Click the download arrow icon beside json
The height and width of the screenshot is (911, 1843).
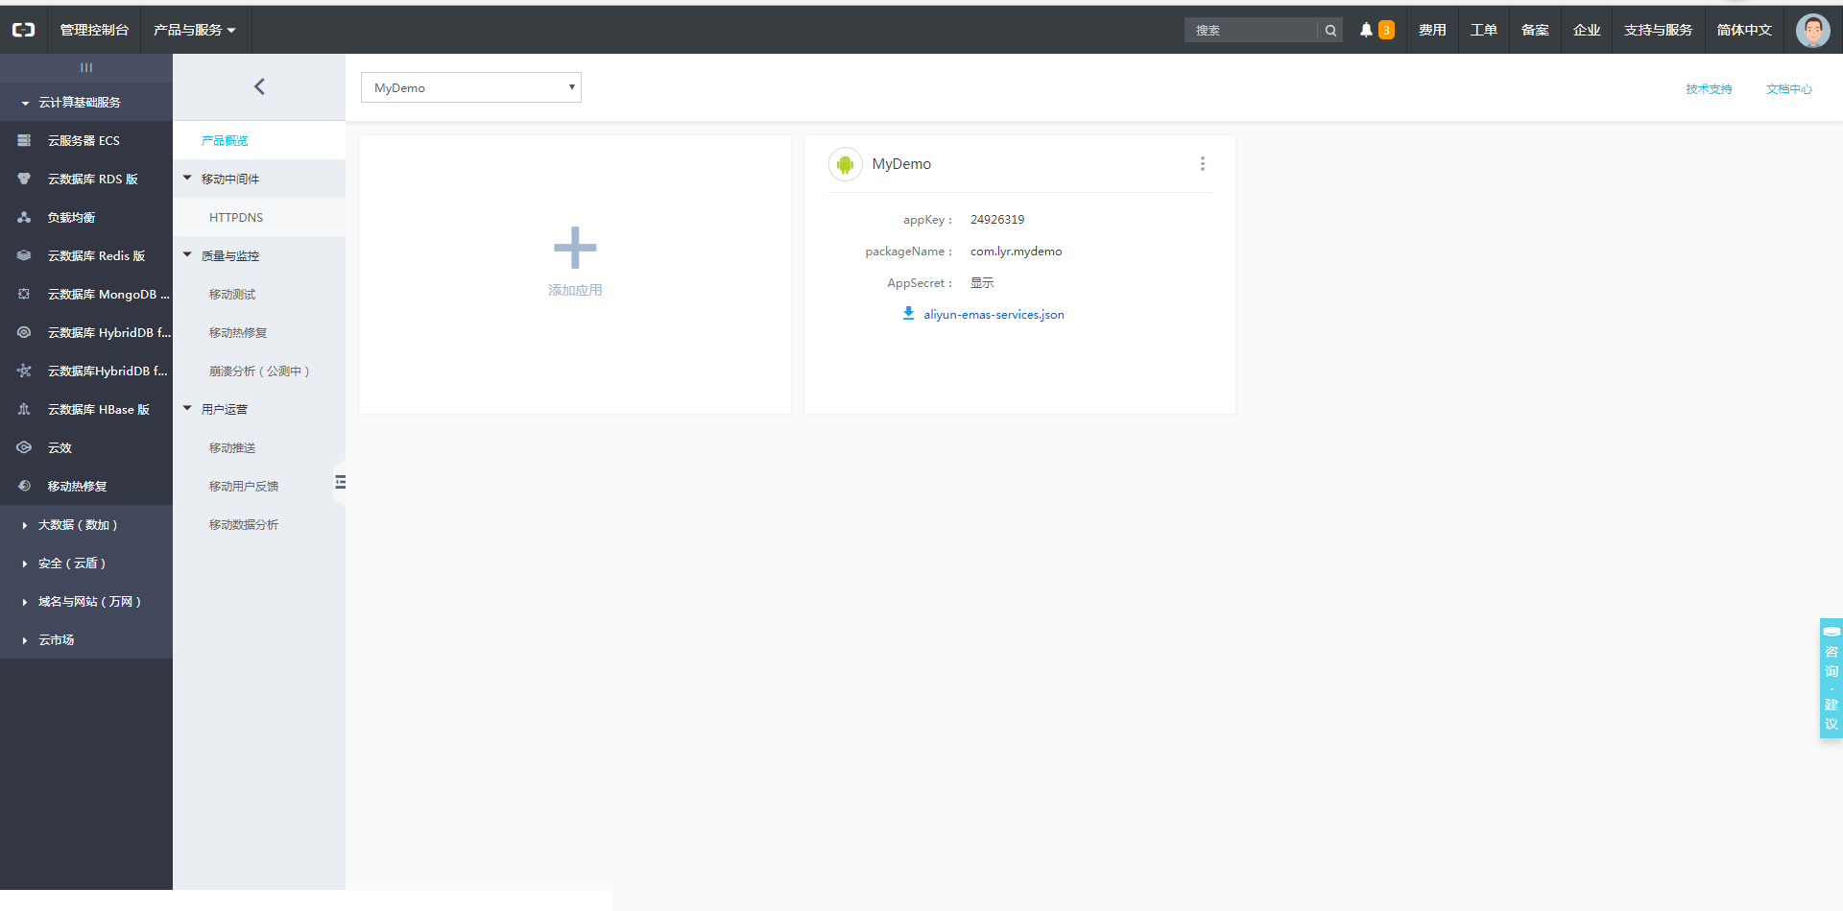(x=908, y=313)
